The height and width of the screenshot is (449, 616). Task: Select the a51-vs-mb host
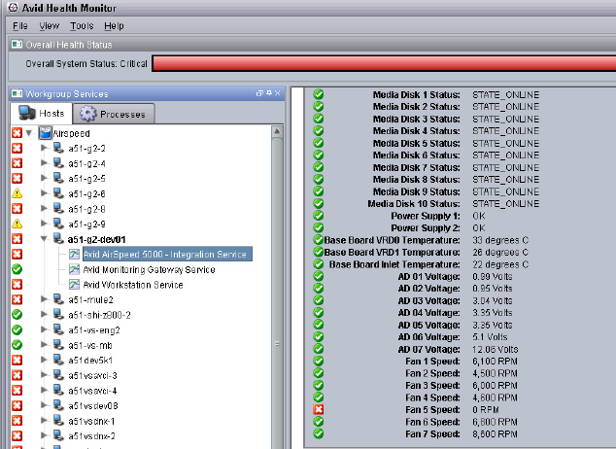[90, 345]
